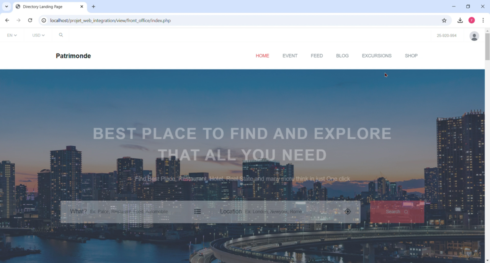Open the user profile avatar icon
This screenshot has width=490, height=263.
pos(474,36)
